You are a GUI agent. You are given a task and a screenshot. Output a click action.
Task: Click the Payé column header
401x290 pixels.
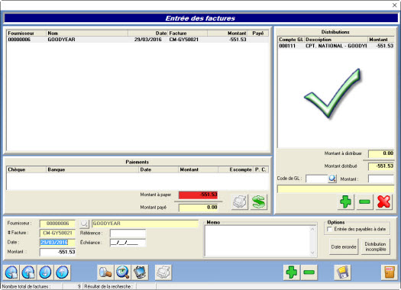pos(258,34)
